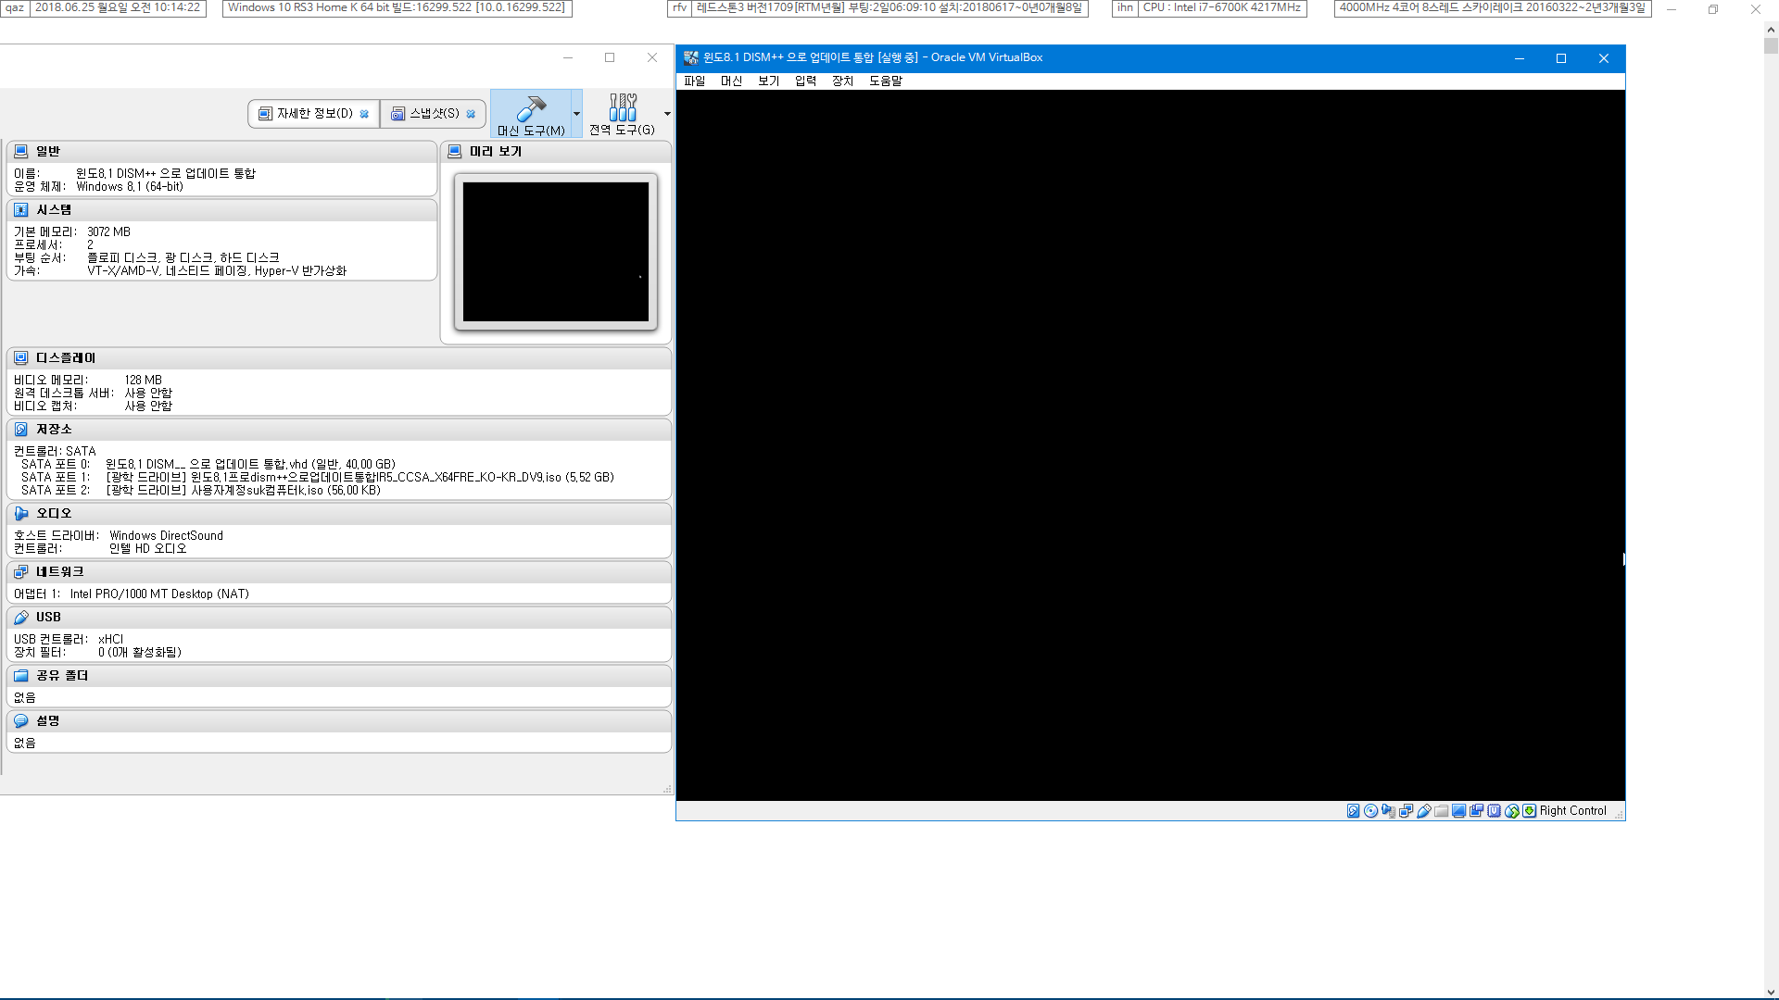This screenshot has height=1000, width=1779.
Task: Click the Windows DirectSound host driver text
Action: [x=166, y=536]
